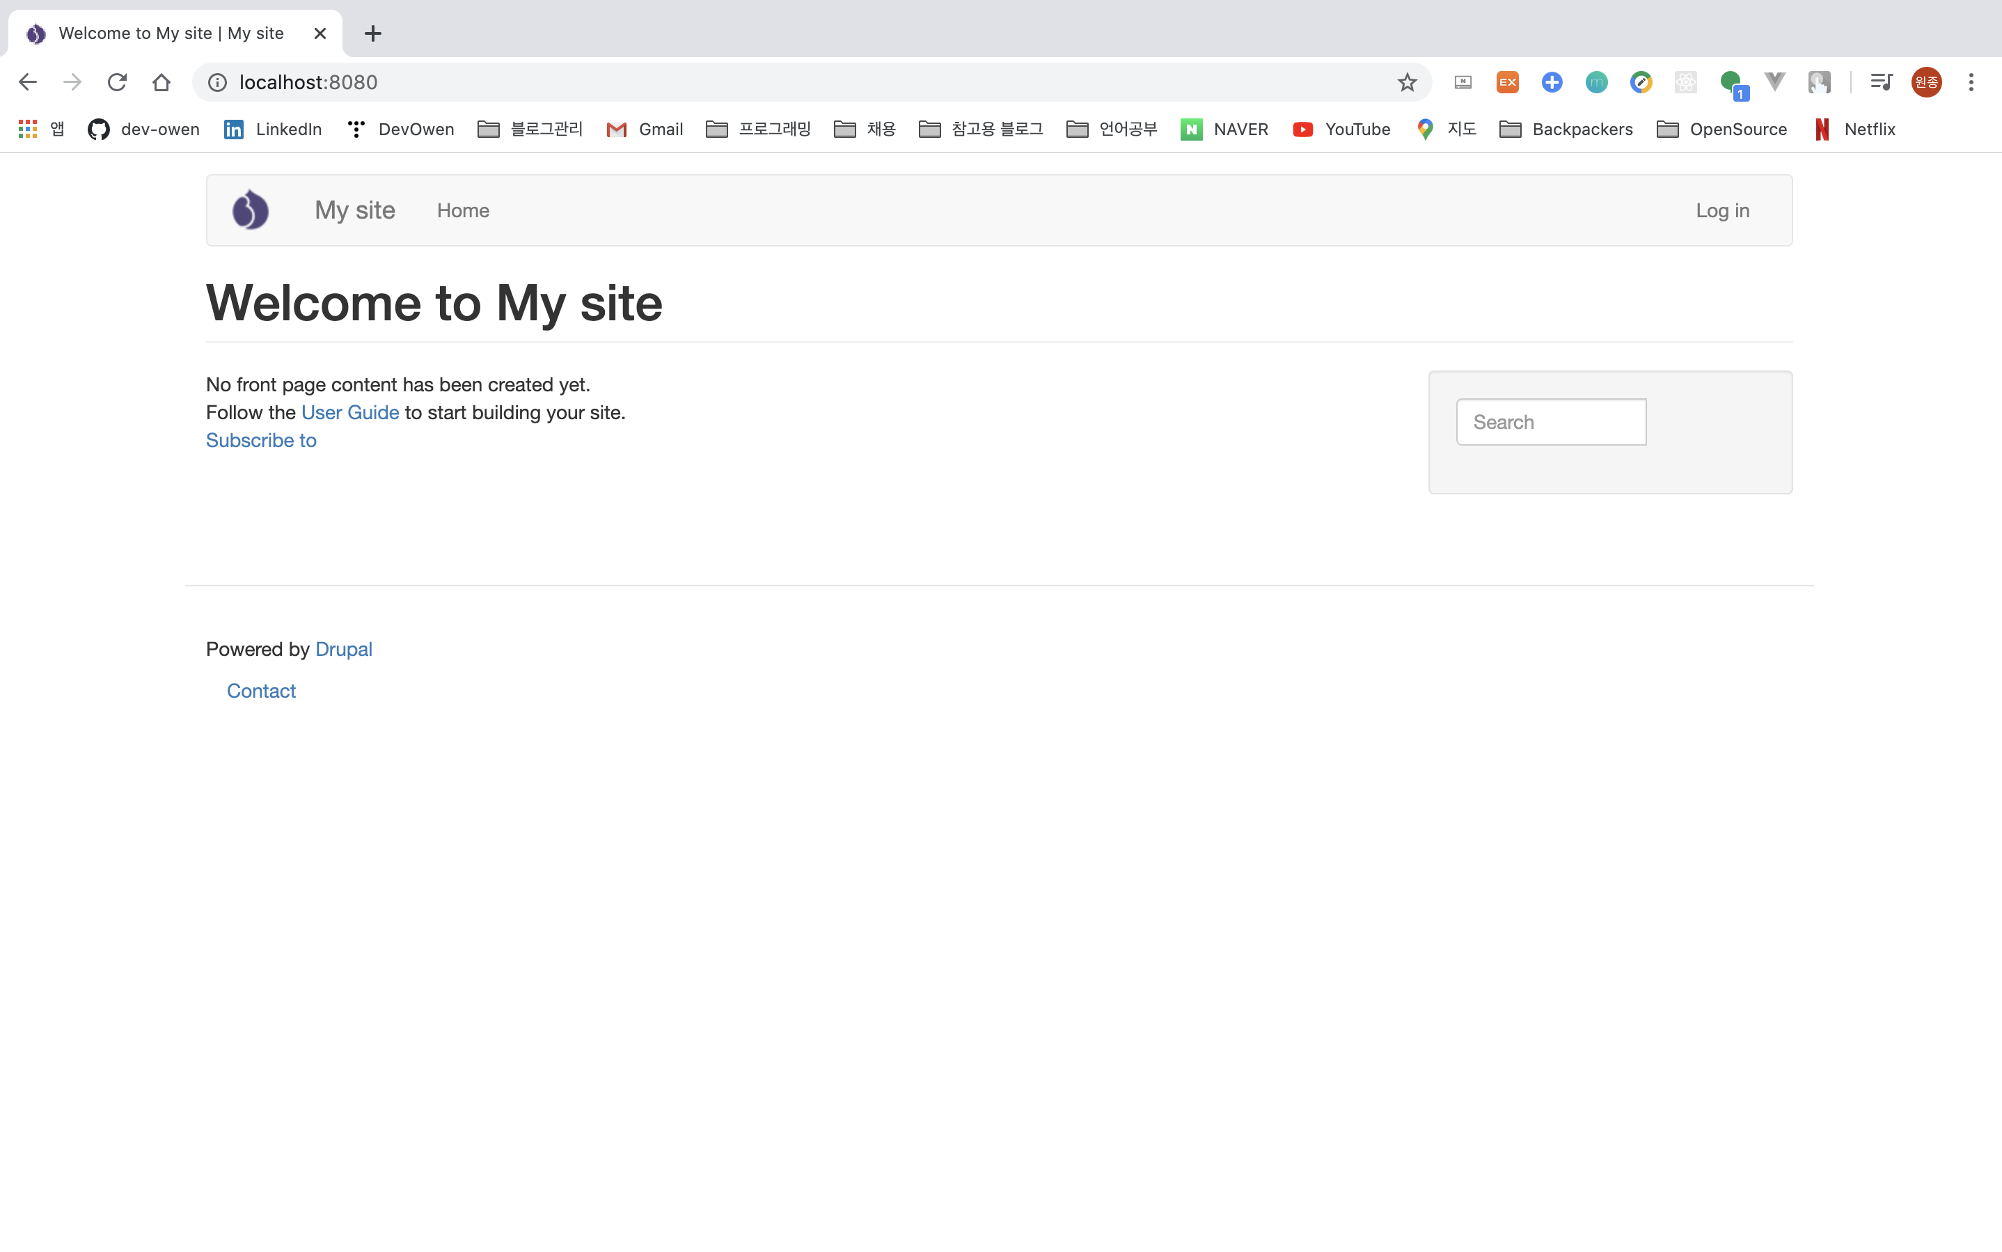Image resolution: width=2002 pixels, height=1252 pixels.
Task: Open the YouTube bookmark
Action: coord(1341,130)
